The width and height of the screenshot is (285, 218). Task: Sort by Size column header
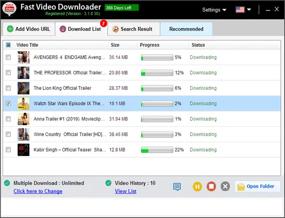click(x=115, y=45)
